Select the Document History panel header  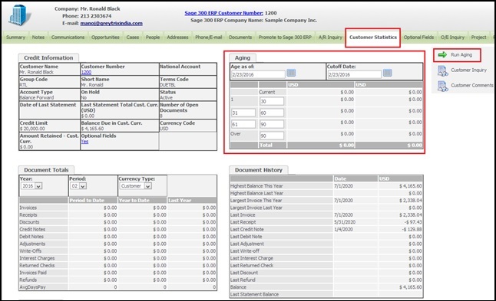coord(259,170)
